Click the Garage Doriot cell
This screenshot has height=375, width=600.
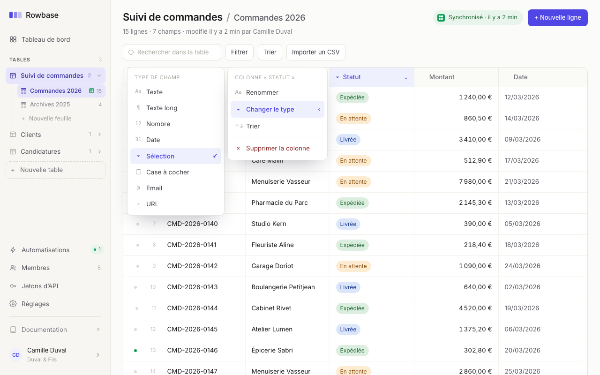288,266
